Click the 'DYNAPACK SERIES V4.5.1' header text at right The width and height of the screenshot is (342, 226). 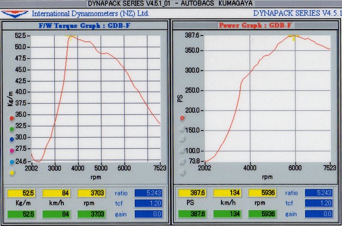tap(297, 13)
